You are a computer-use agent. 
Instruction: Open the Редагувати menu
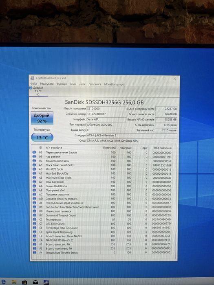point(47,84)
